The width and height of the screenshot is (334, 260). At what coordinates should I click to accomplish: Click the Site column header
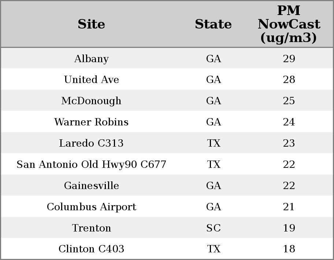coord(91,25)
